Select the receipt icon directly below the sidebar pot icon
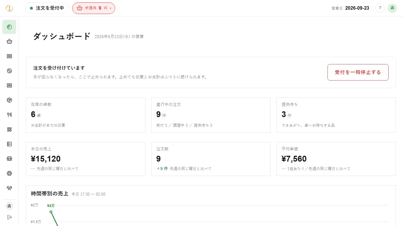This screenshot has height=226, width=403. 9,56
